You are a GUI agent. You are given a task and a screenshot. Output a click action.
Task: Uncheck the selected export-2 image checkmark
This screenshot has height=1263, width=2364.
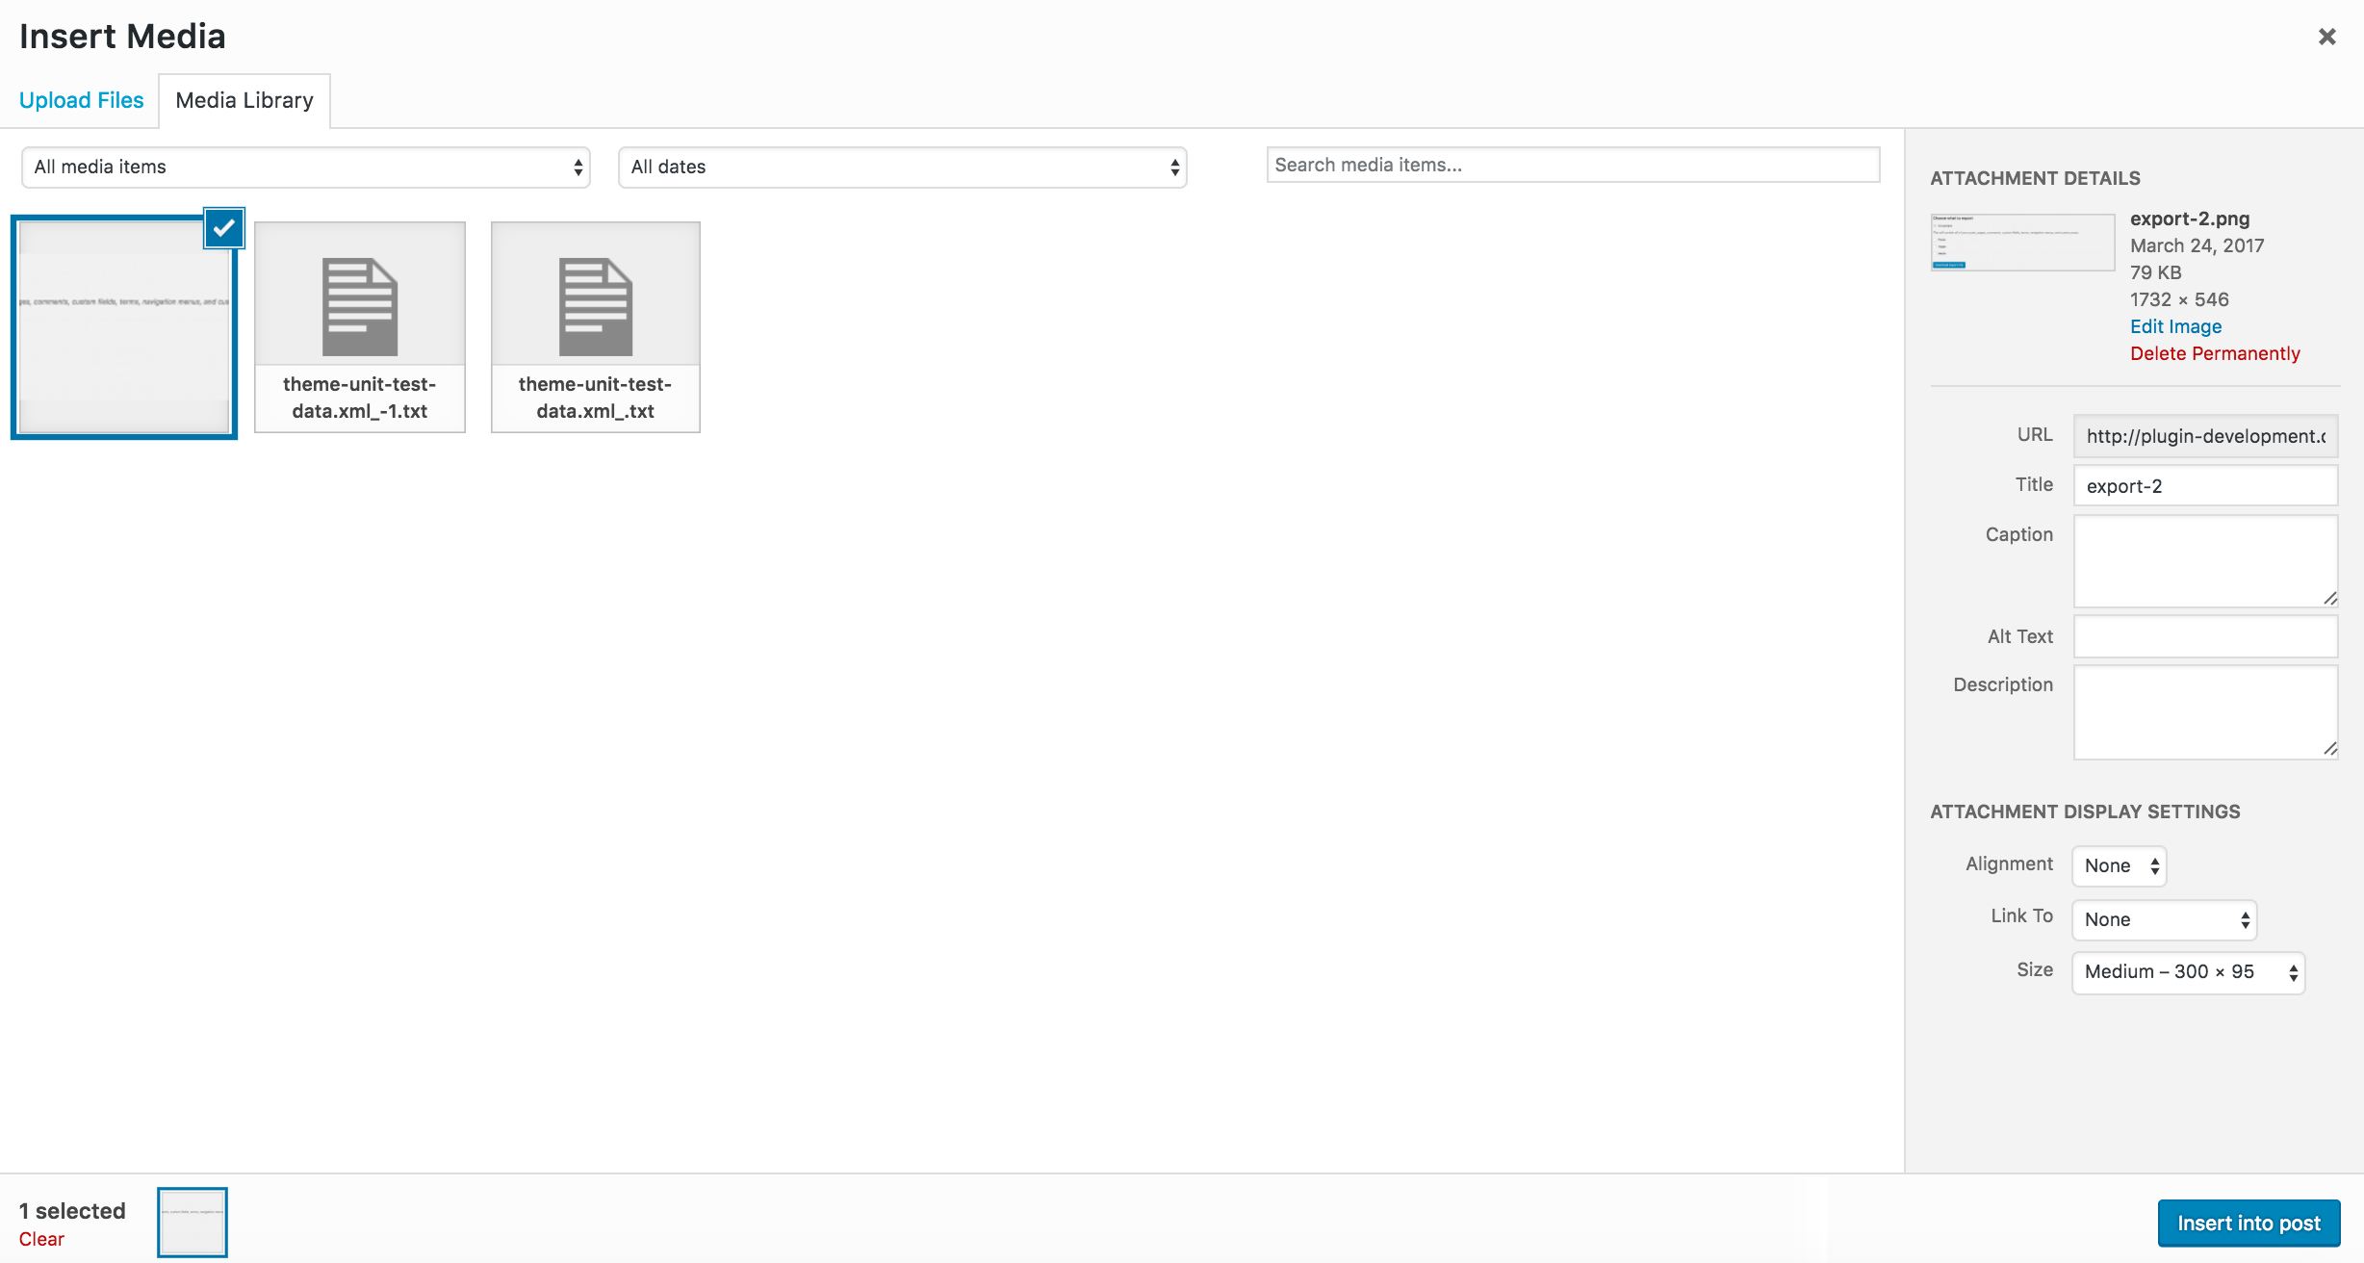[x=224, y=228]
